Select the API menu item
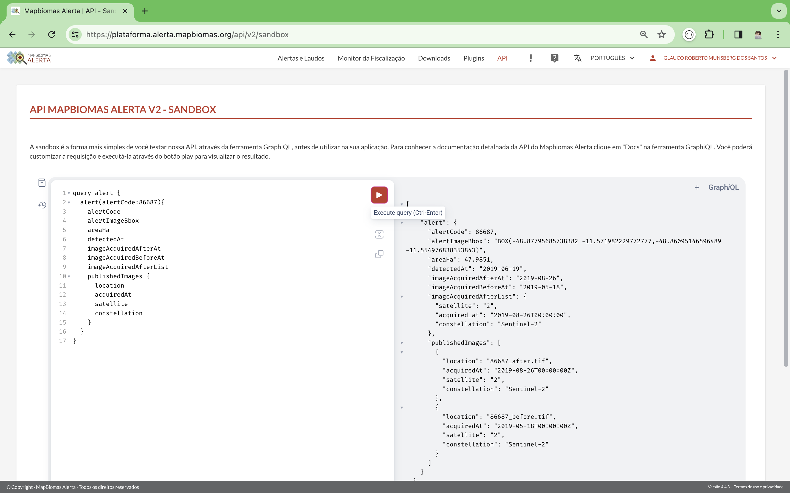The width and height of the screenshot is (790, 493). coord(502,58)
